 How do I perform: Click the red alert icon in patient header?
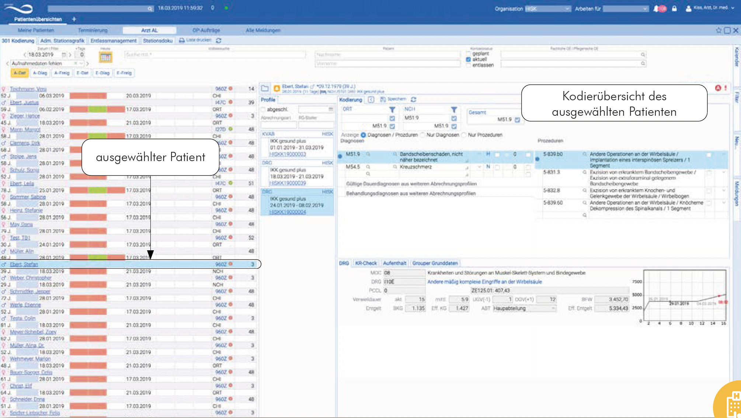(x=718, y=88)
